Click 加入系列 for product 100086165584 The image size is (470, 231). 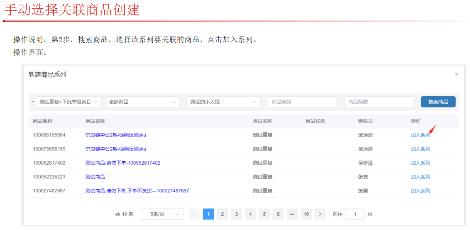pos(420,135)
